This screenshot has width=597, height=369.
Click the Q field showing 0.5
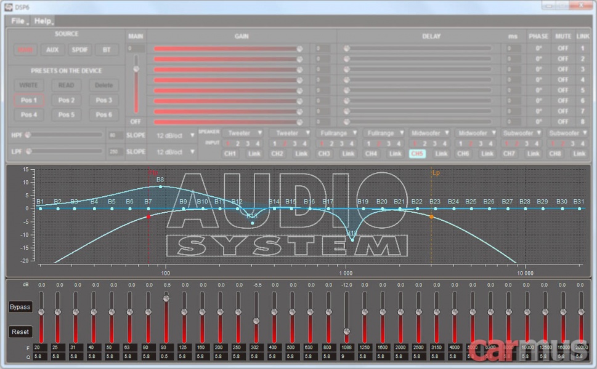[166, 357]
